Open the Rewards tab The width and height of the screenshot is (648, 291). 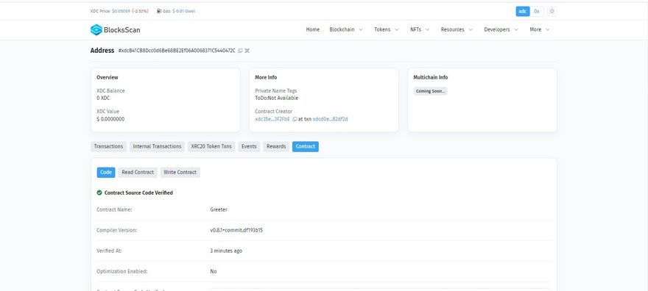[x=276, y=147]
